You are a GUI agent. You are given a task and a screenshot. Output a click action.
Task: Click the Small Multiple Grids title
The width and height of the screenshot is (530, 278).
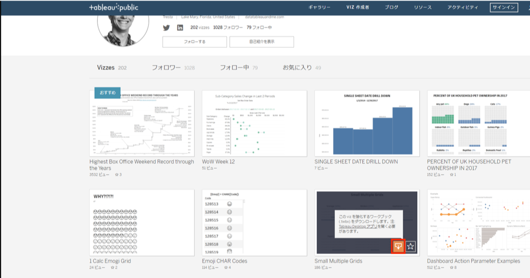338,261
